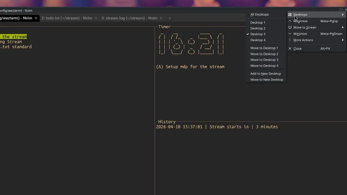Click the Timer panel title
This screenshot has height=195, width=347.
[164, 27]
